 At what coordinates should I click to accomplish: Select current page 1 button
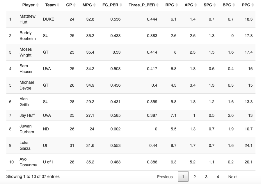(x=183, y=177)
